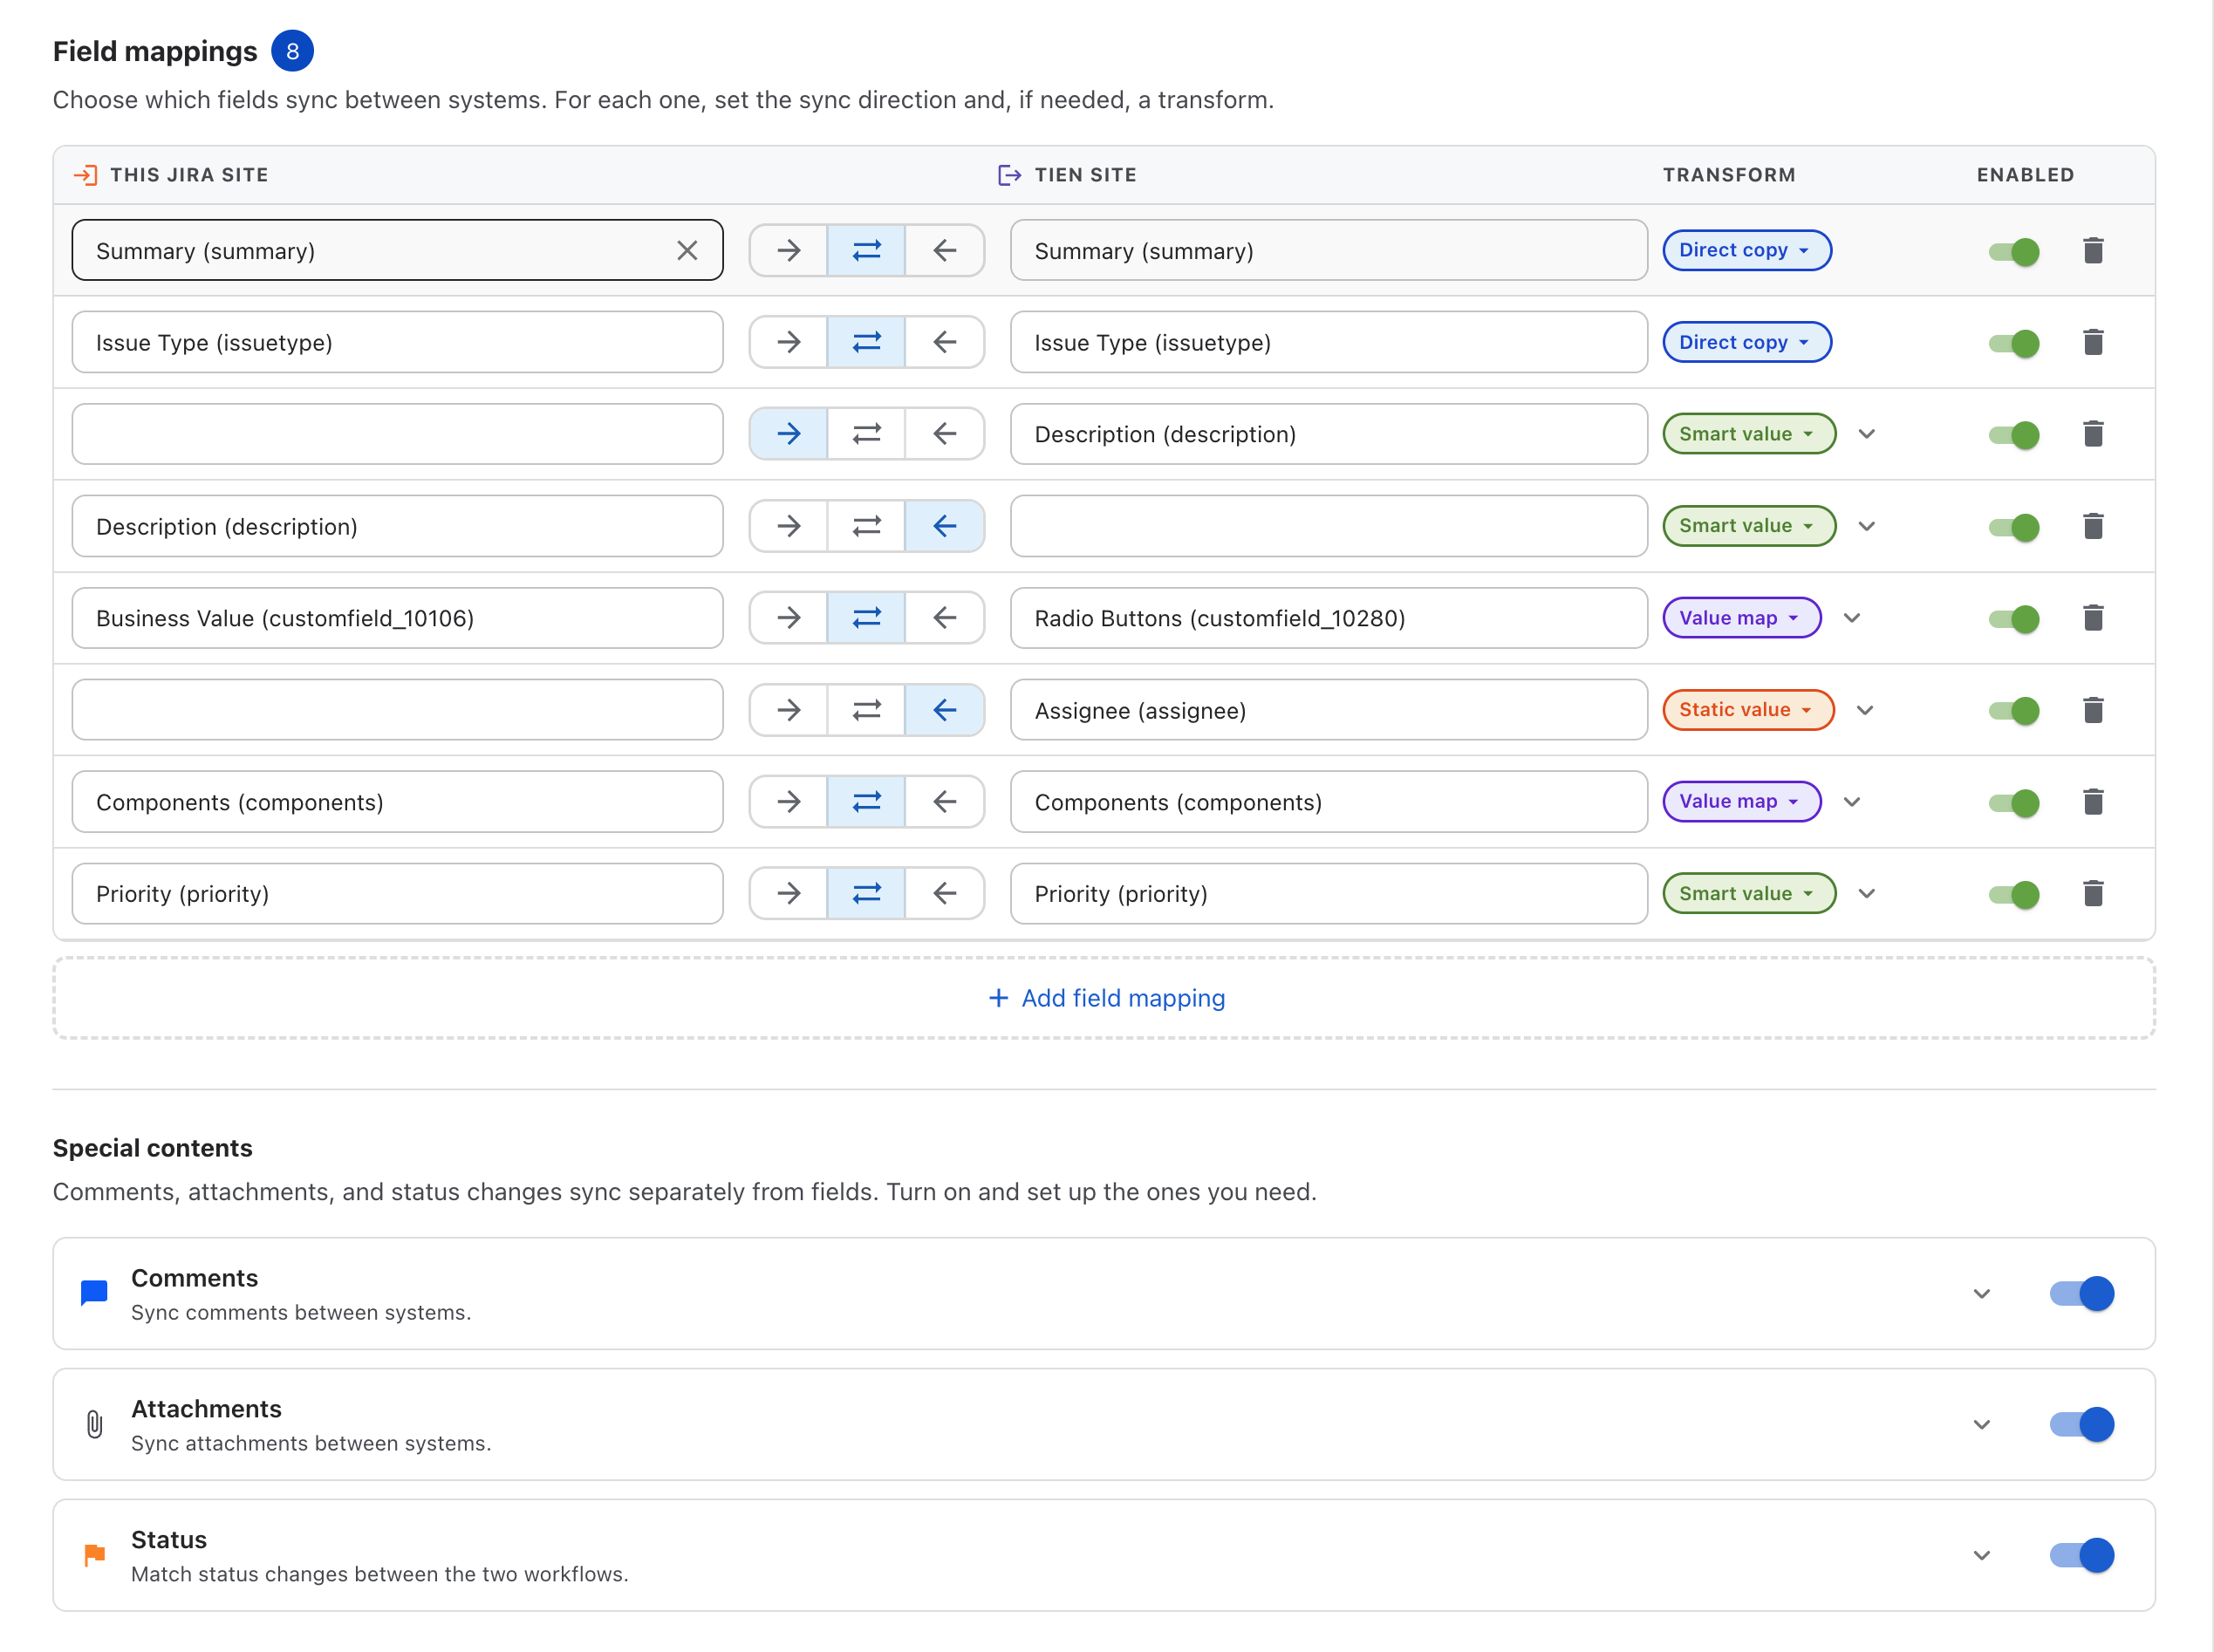2214x1652 pixels.
Task: Expand the Attachments section
Action: tap(1982, 1425)
